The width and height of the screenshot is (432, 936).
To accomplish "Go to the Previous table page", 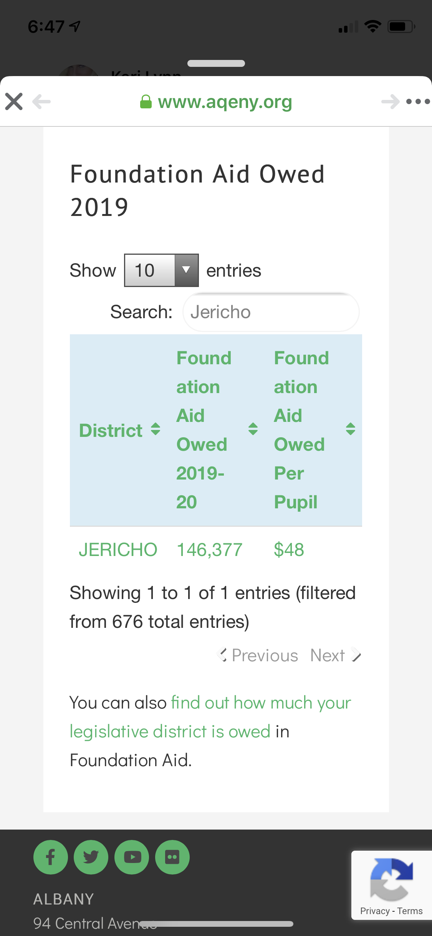I will tap(258, 656).
